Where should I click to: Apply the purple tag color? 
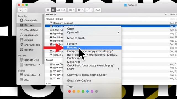pos(92,92)
